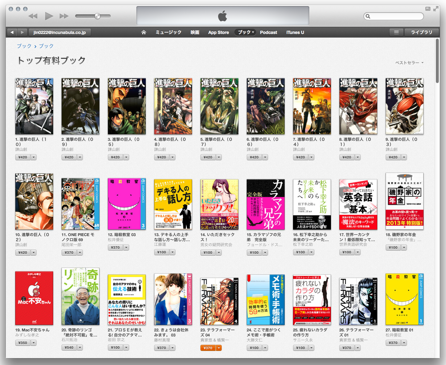Expand price dropdown for 進撃の巨人 (03)
446x365 pixels.
coord(404,157)
